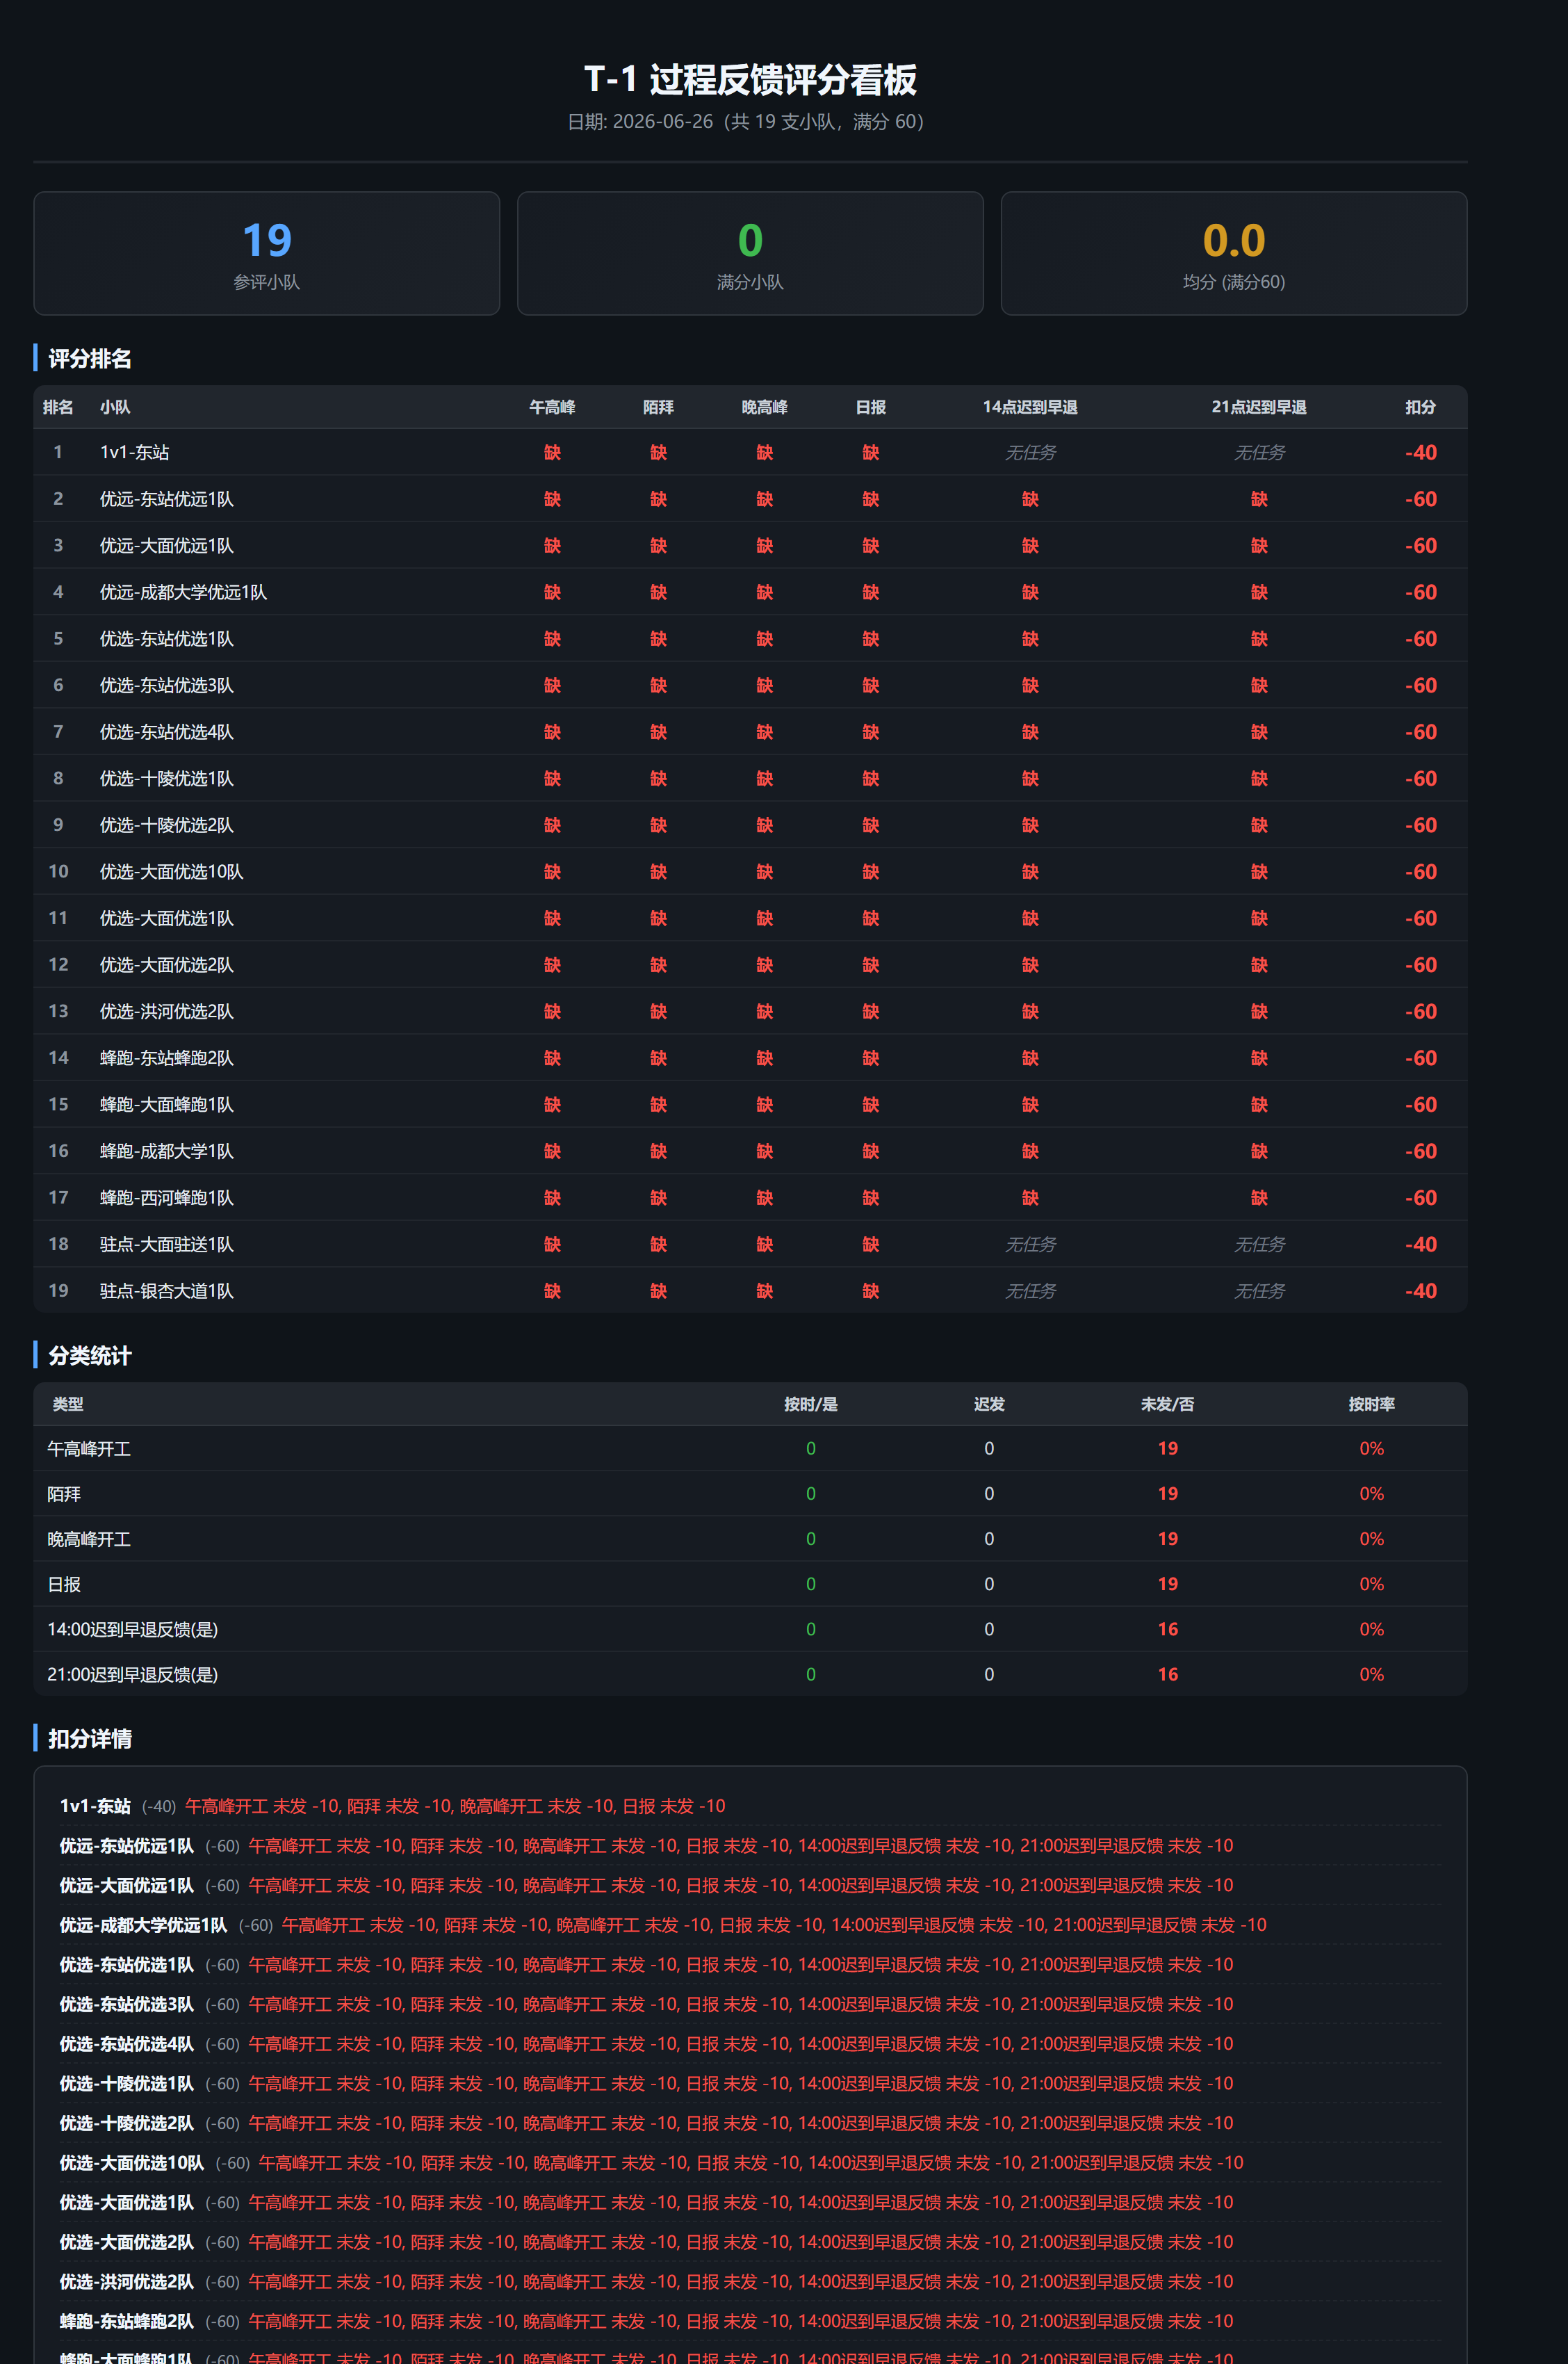
Task: Click the 21点迟到早退 column header
Action: coord(1259,407)
